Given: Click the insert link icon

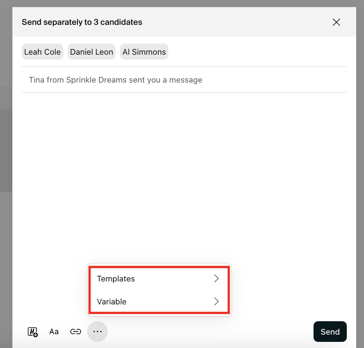Looking at the screenshot, I should (x=76, y=332).
